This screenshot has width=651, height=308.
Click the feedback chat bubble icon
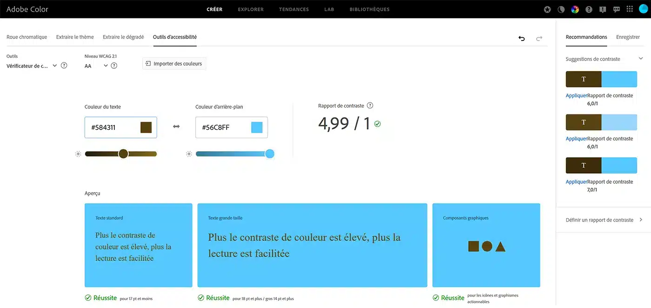coord(617,9)
